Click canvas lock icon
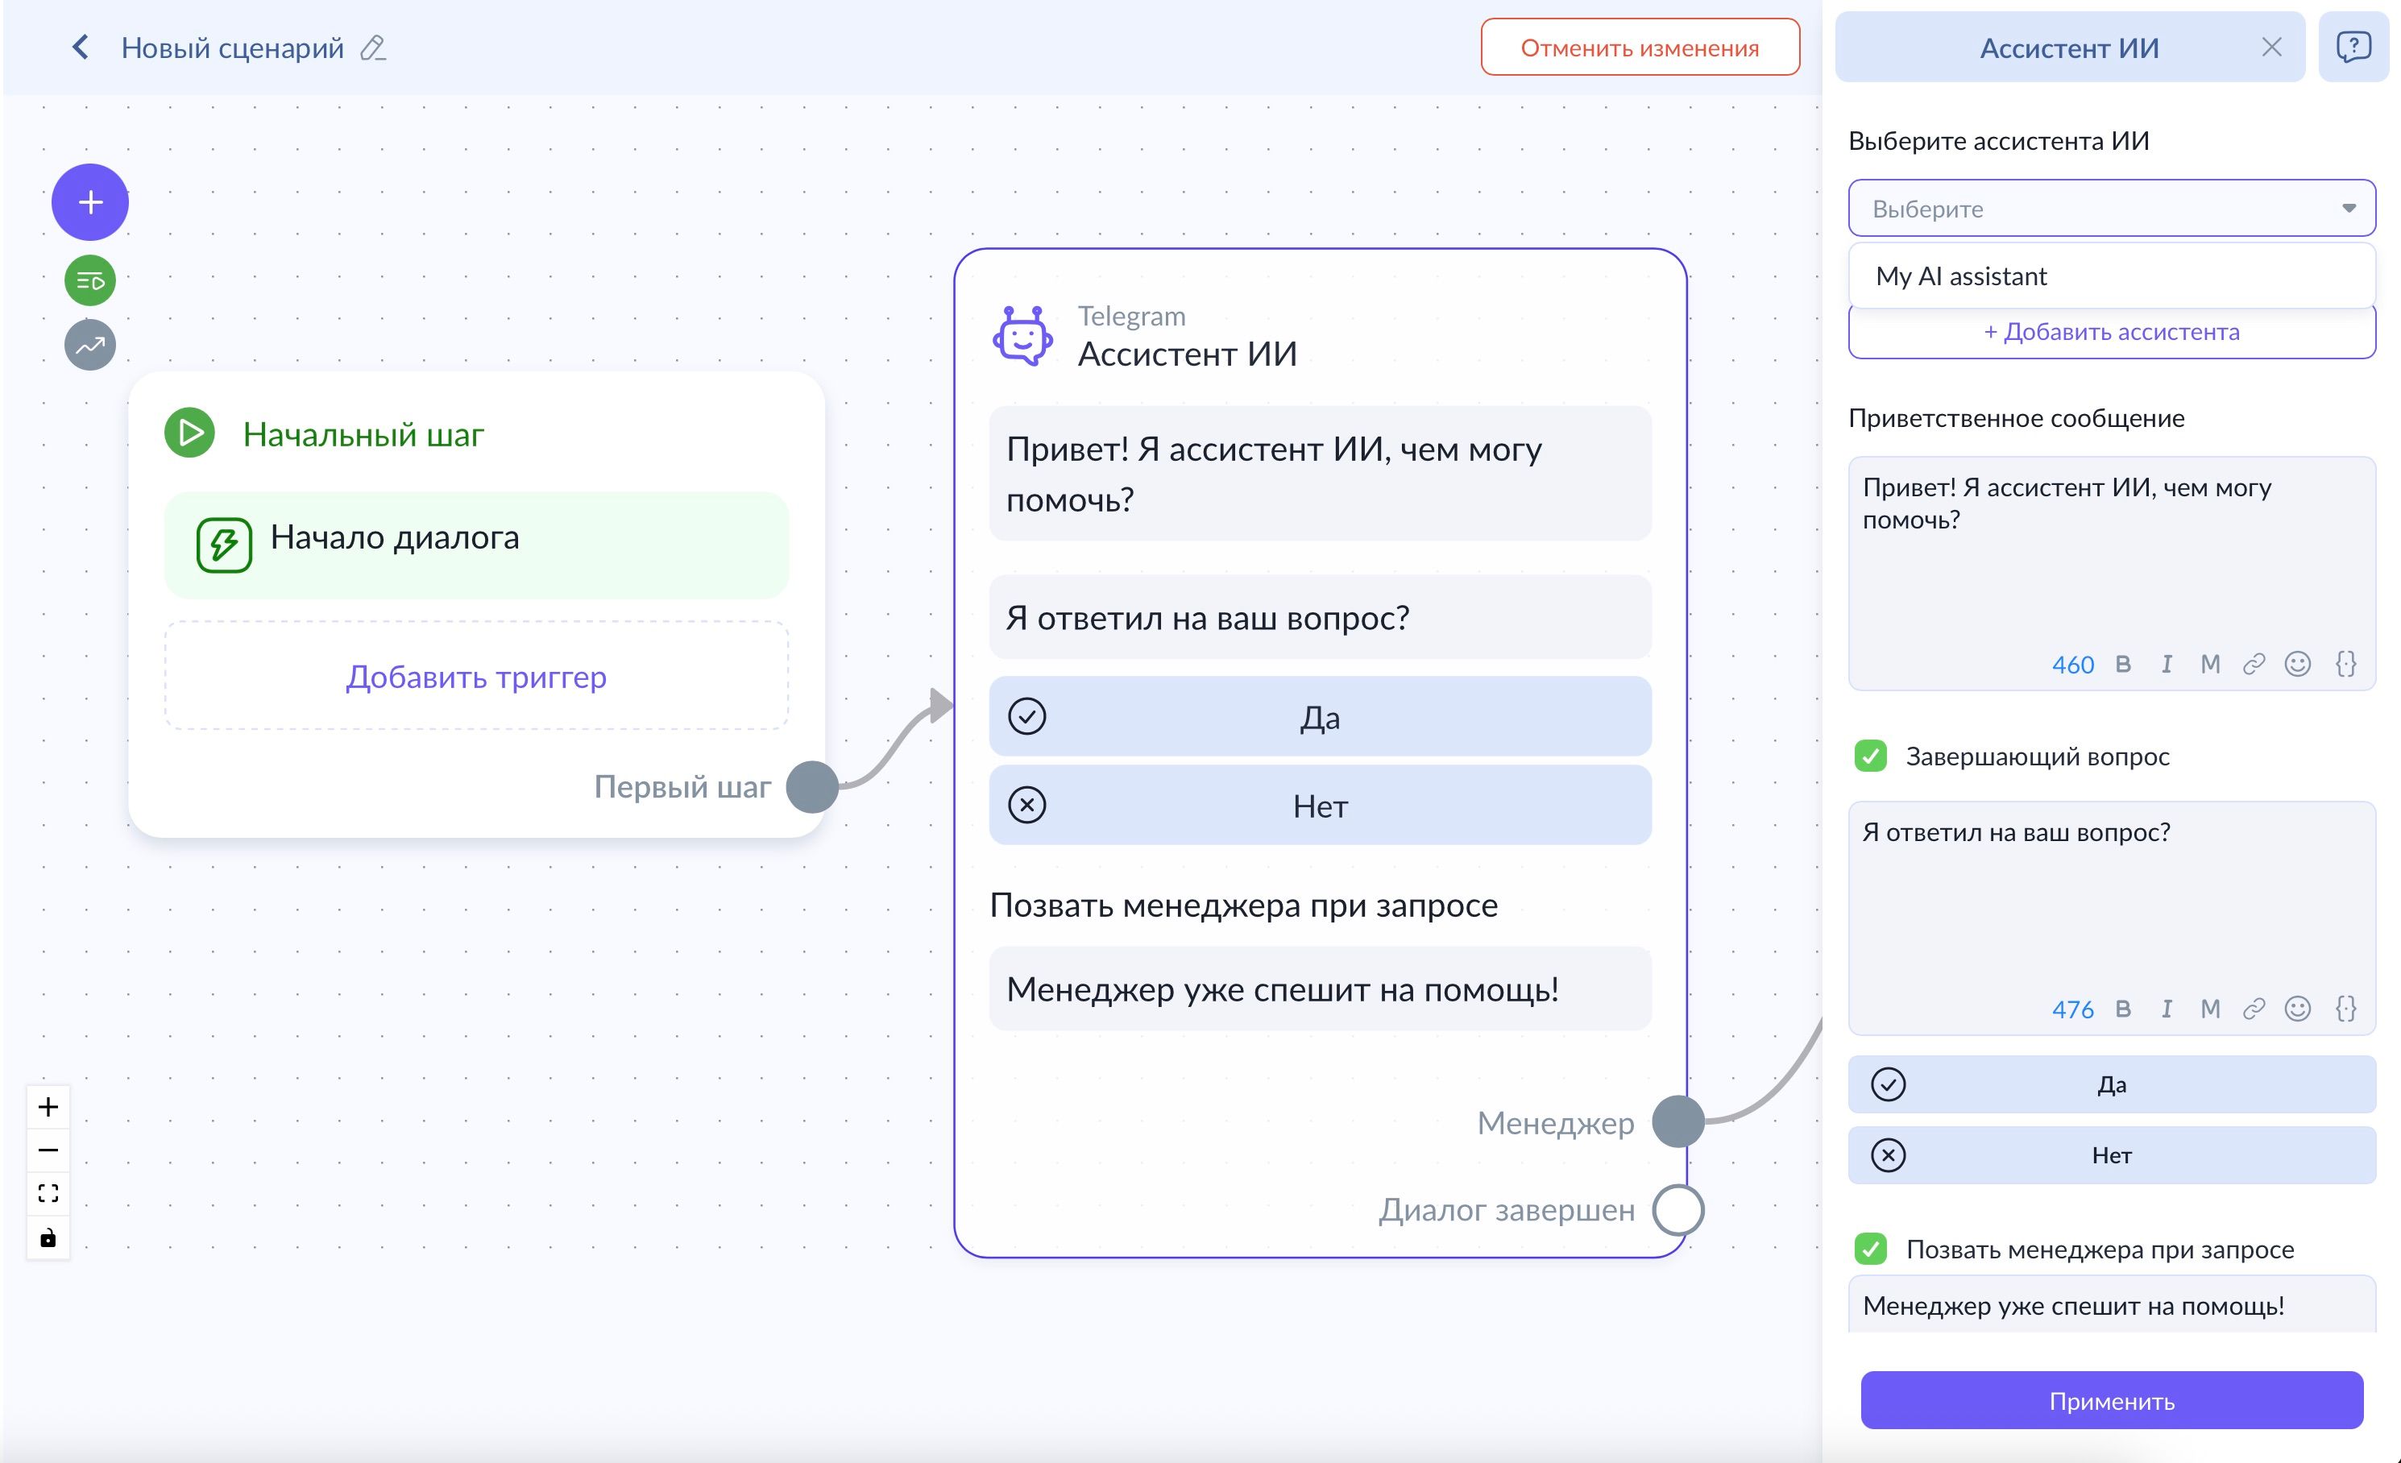 48,1238
